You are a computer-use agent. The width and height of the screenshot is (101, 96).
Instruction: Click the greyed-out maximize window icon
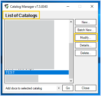80,6
